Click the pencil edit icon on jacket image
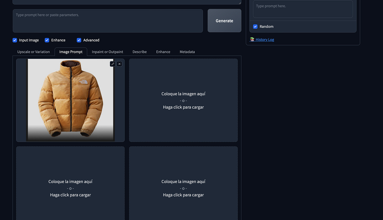 click(x=113, y=64)
